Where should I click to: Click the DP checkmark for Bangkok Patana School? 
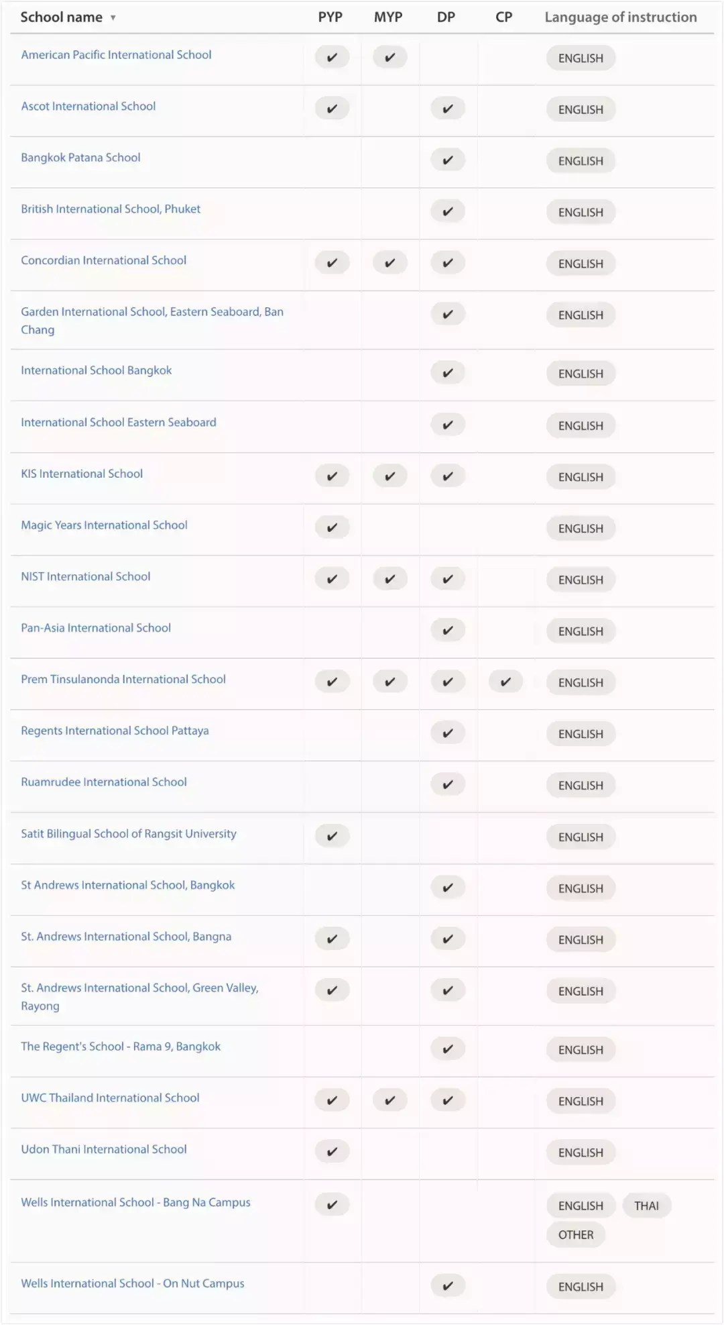tap(448, 160)
